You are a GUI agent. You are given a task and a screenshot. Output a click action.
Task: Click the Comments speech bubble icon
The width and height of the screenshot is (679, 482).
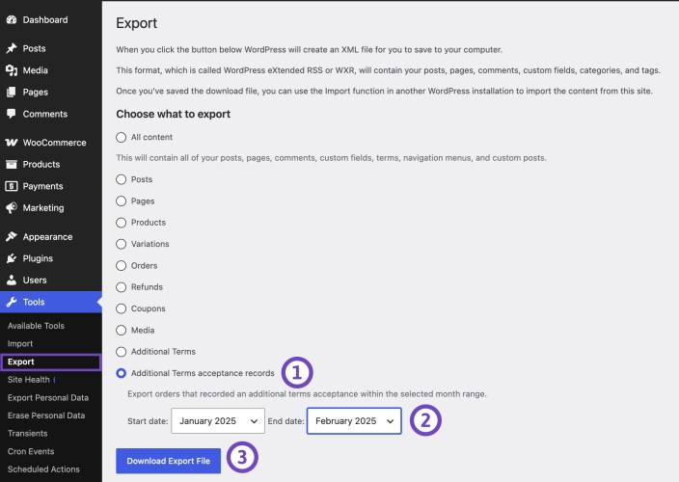coord(12,114)
